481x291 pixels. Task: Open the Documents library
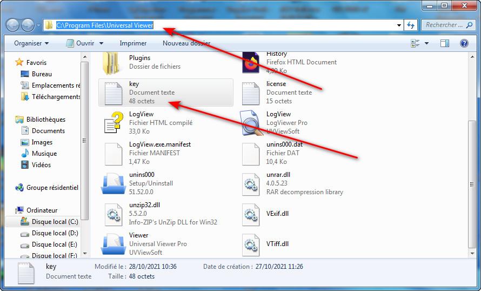pyautogui.click(x=43, y=131)
